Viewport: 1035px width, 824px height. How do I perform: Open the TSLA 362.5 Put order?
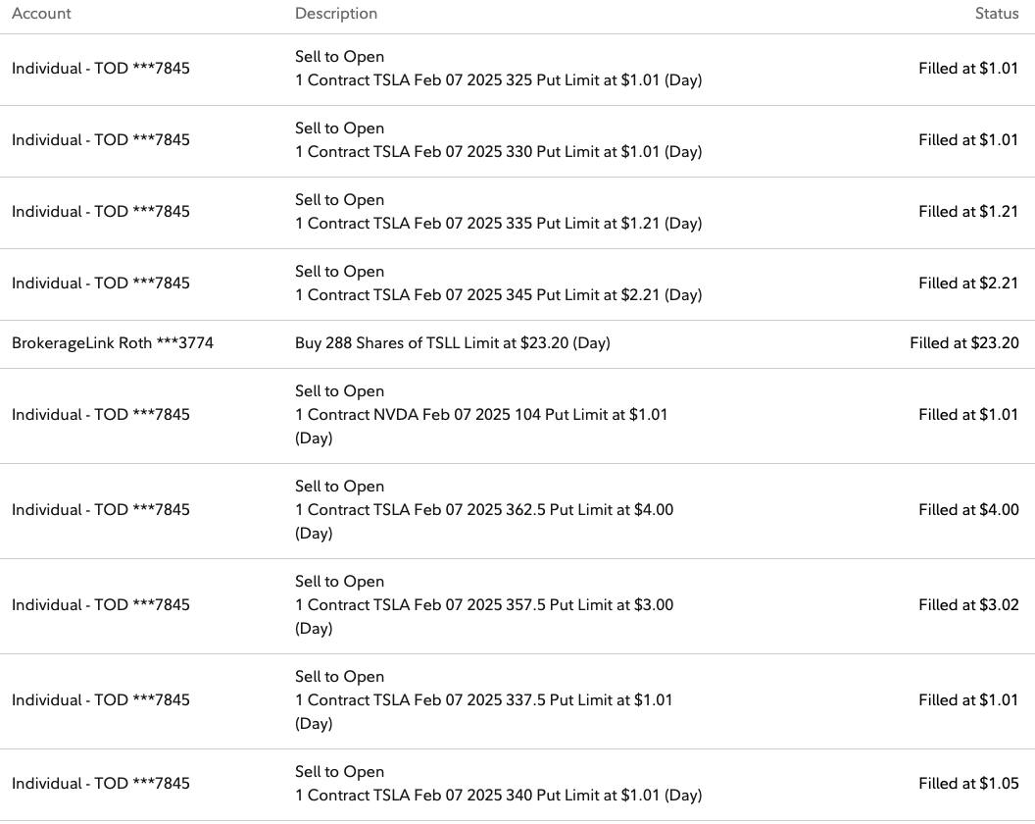coord(484,510)
